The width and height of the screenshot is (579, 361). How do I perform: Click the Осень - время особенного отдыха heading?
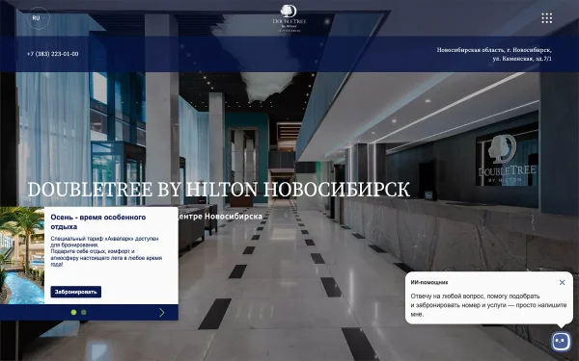click(x=98, y=221)
